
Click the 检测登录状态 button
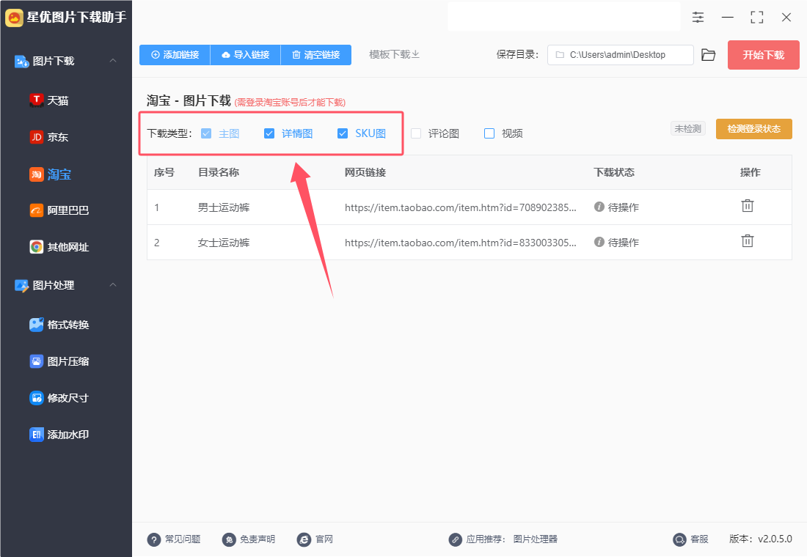tap(754, 128)
